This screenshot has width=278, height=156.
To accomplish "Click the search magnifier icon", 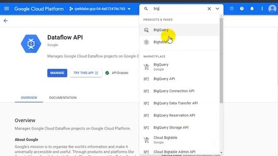I will click(x=146, y=9).
